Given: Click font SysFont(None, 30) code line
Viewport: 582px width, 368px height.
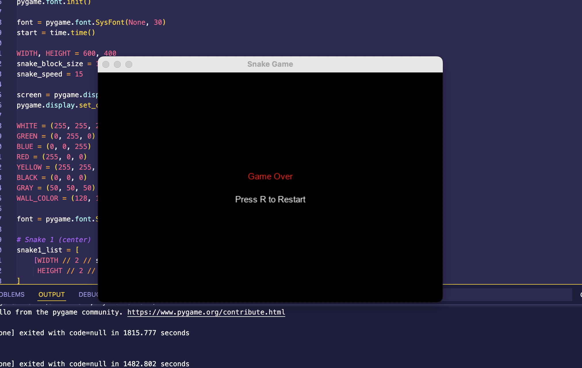Looking at the screenshot, I should [x=91, y=22].
